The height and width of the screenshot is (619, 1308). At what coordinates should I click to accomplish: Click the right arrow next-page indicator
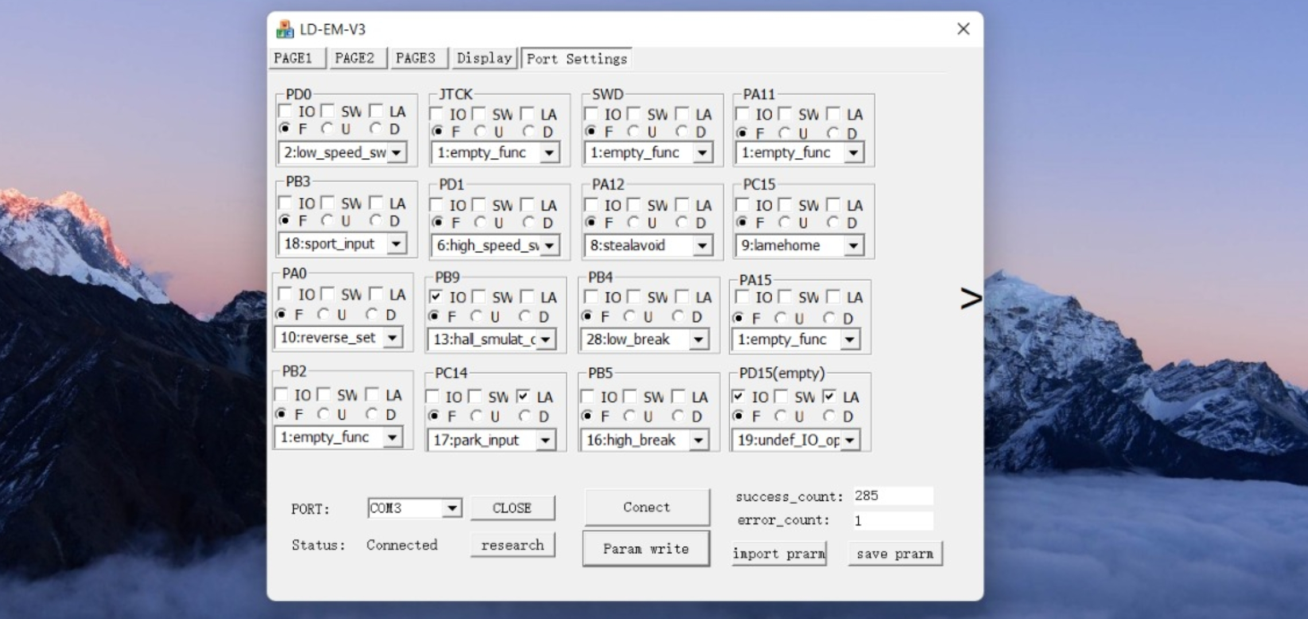(971, 299)
